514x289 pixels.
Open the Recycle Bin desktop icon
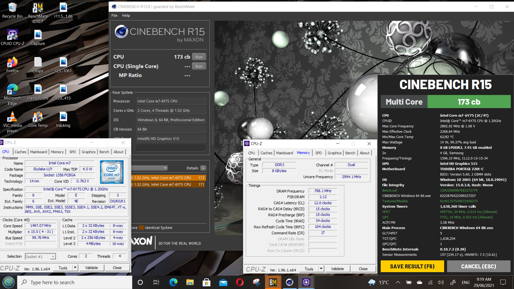coord(12,11)
